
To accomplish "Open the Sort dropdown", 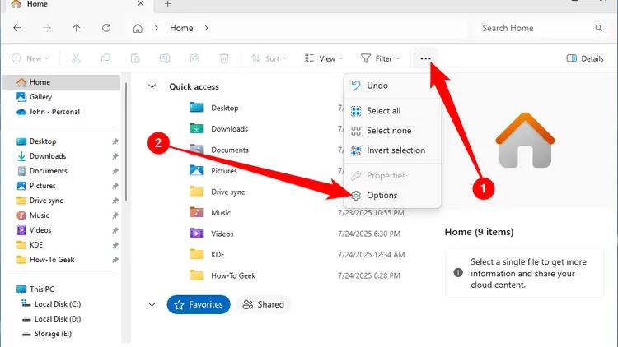I will (269, 58).
